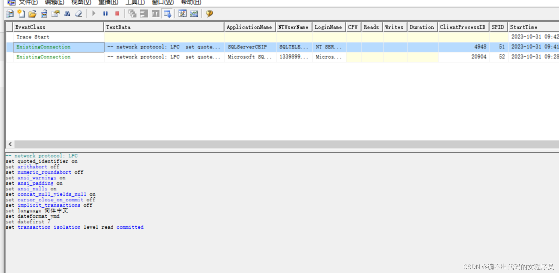Open the 编辑(E) menu

click(x=55, y=2)
